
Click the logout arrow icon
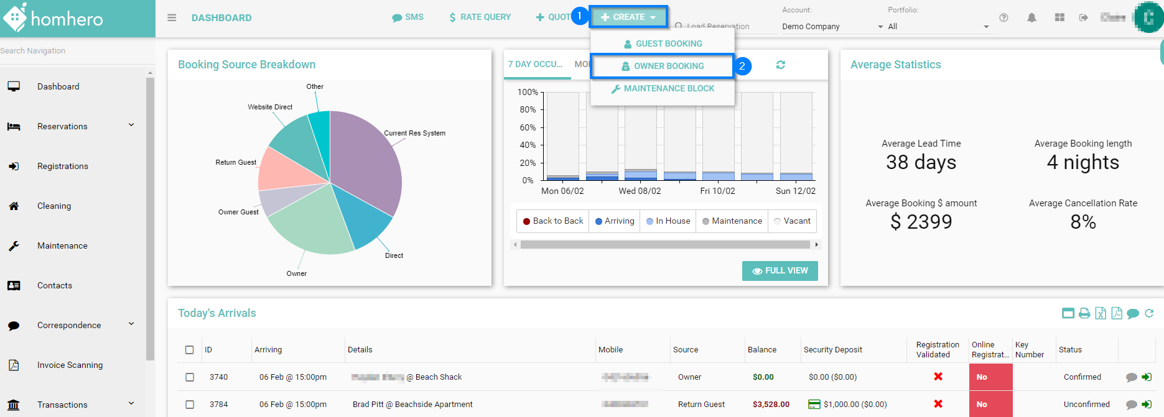pos(1083,17)
